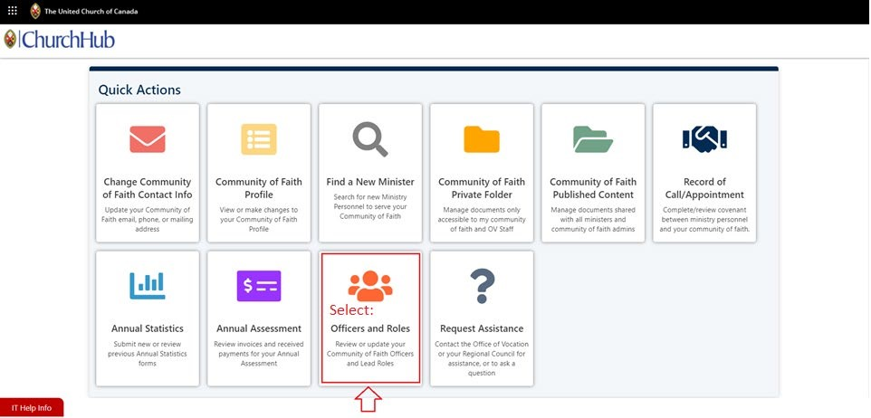Image resolution: width=871 pixels, height=418 pixels.
Task: Click the magnifying glass search icon
Action: [x=370, y=139]
